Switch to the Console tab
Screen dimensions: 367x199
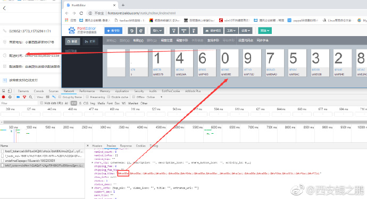39,91
